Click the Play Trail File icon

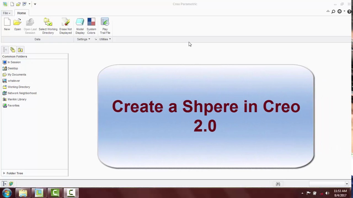(x=105, y=26)
